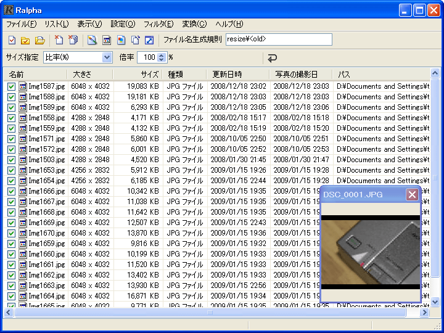Close the DSC_0001.JPG preview window
Image resolution: width=444 pixels, height=333 pixels.
pos(412,195)
